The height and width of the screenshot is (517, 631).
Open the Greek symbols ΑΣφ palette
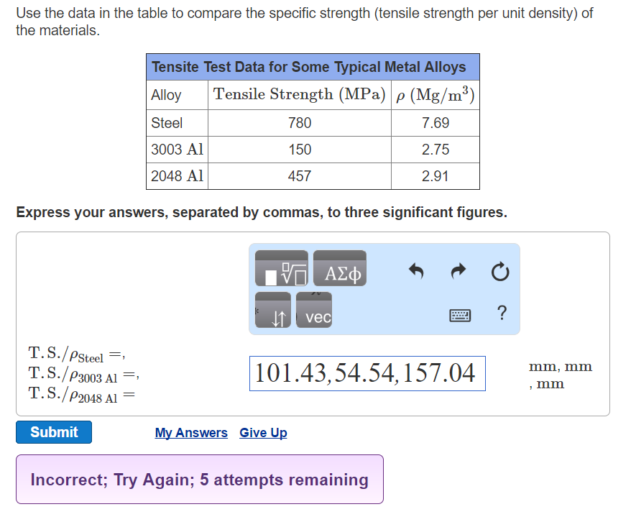point(339,268)
